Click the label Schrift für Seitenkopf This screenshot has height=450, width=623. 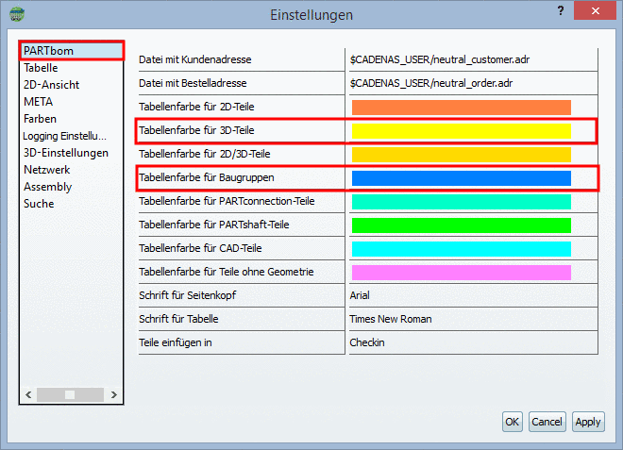pyautogui.click(x=187, y=295)
